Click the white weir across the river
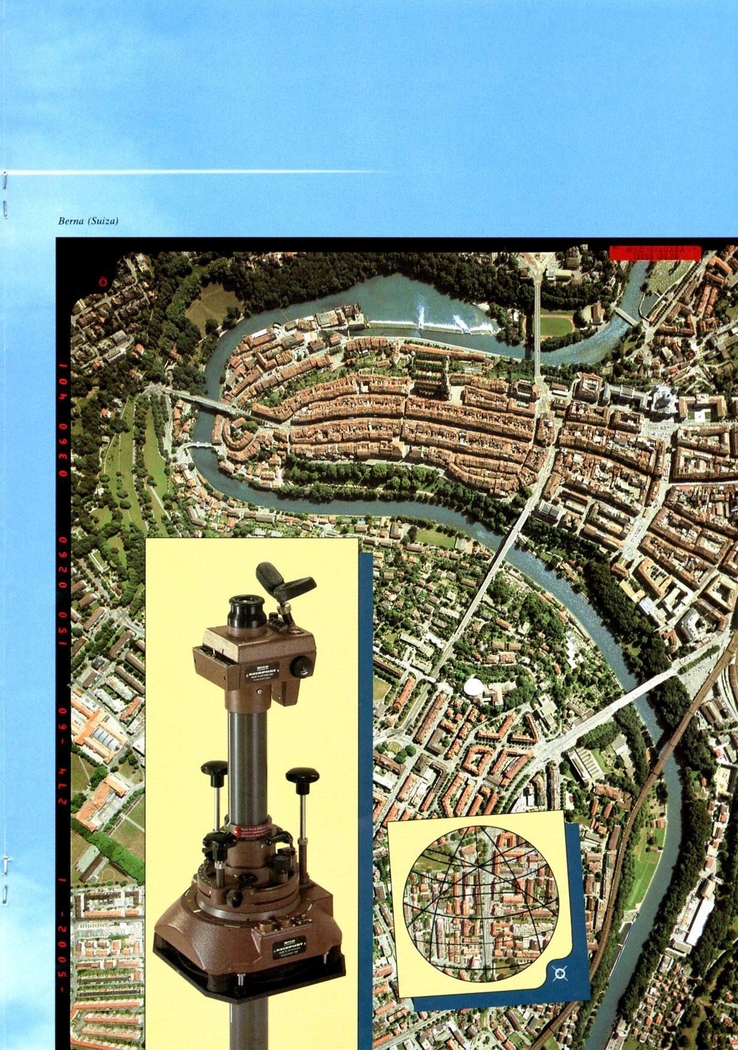 (x=446, y=324)
